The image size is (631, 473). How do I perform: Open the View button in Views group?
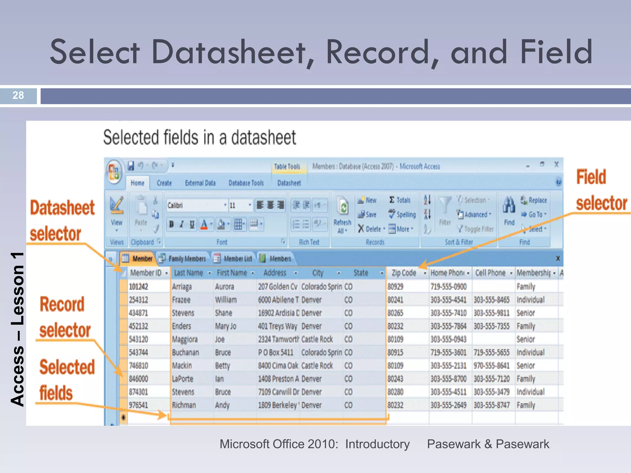click(117, 214)
